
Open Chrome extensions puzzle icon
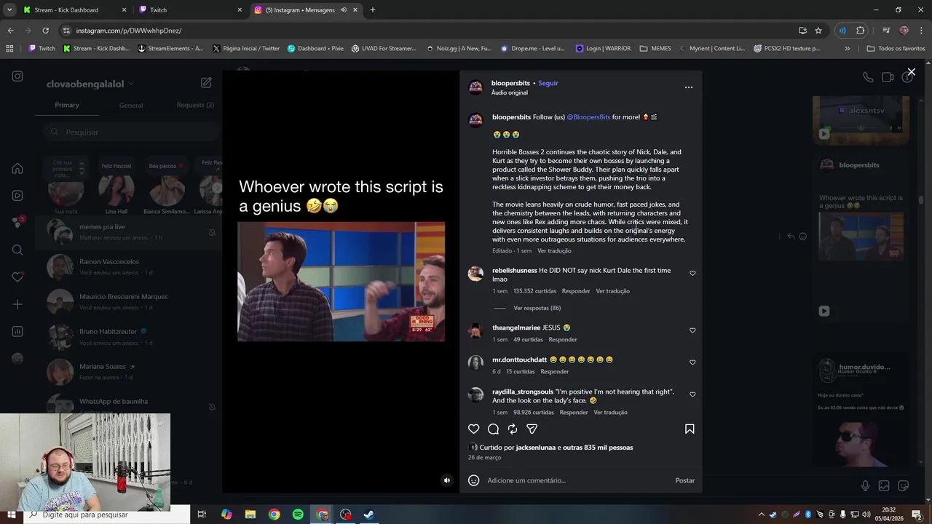[861, 31]
